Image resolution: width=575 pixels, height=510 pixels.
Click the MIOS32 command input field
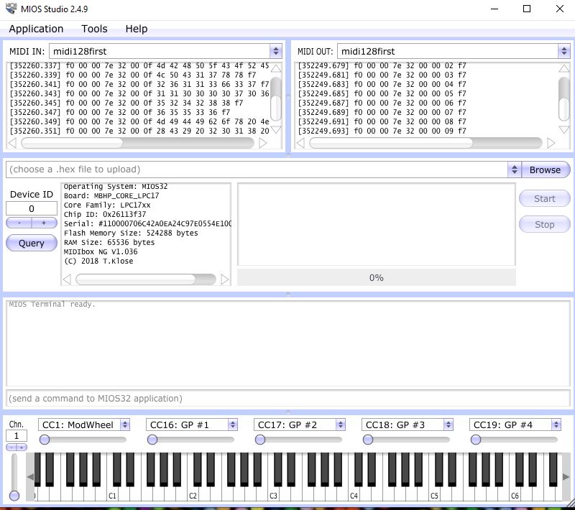click(x=288, y=398)
